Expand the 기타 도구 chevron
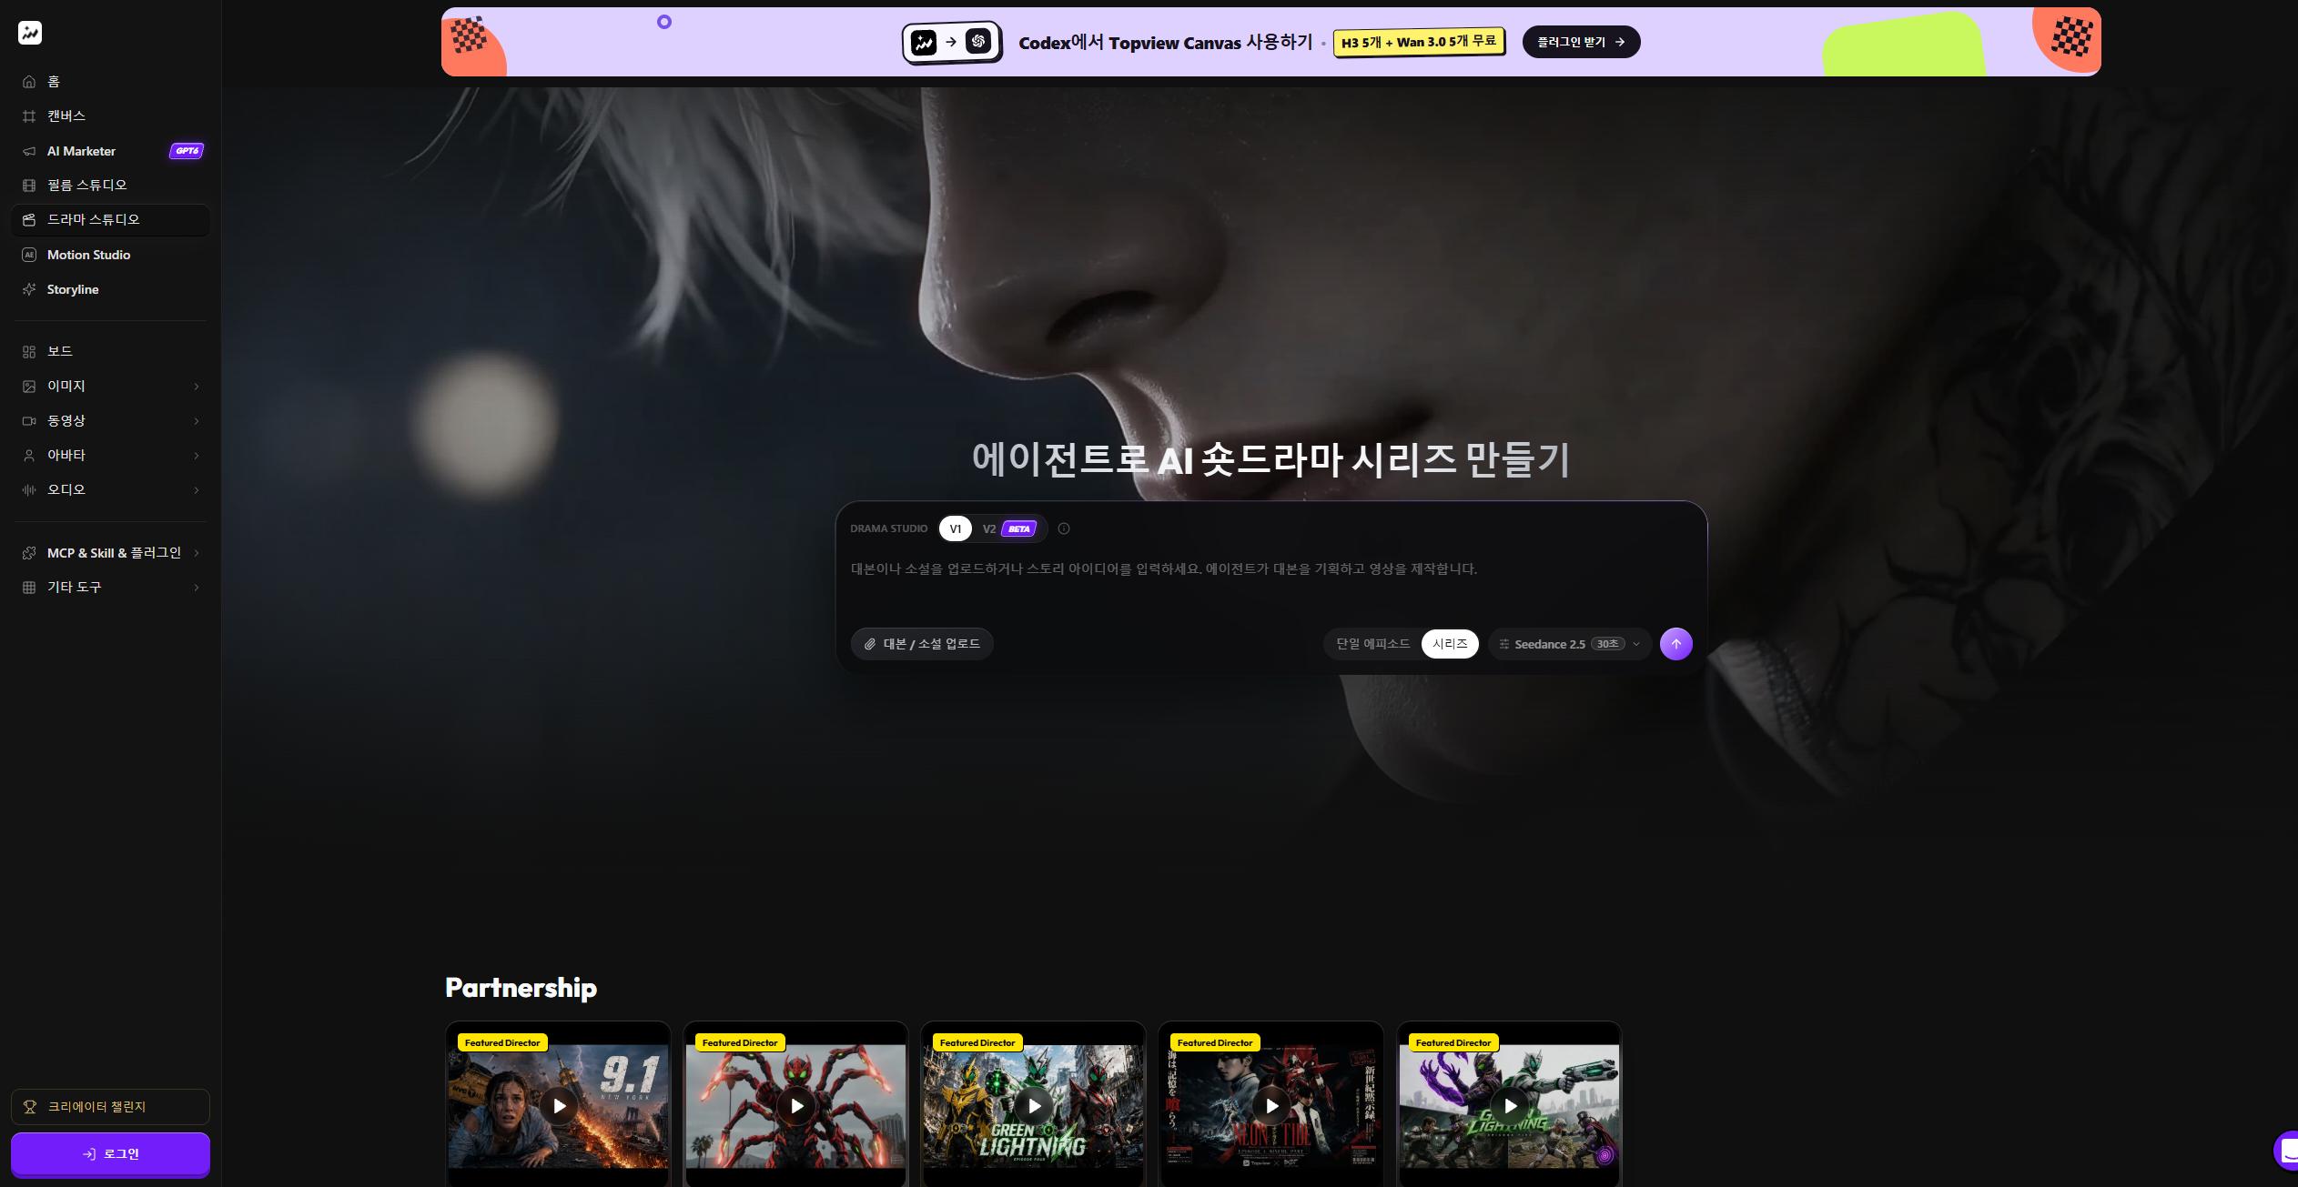2298x1187 pixels. coord(197,588)
